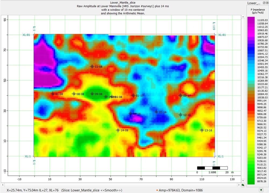Close the Lower_... color key panel
269x193 pixels.
[267, 3]
